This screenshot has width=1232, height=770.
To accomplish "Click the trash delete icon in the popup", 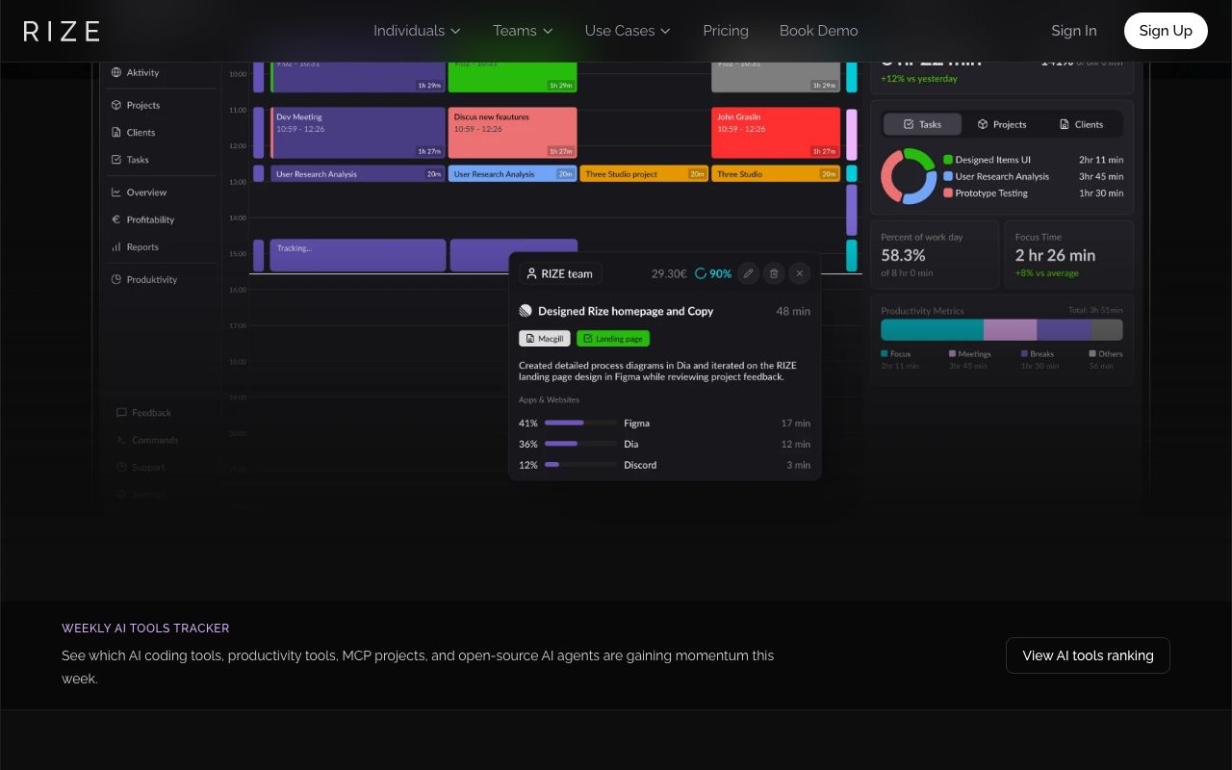I will (x=774, y=273).
